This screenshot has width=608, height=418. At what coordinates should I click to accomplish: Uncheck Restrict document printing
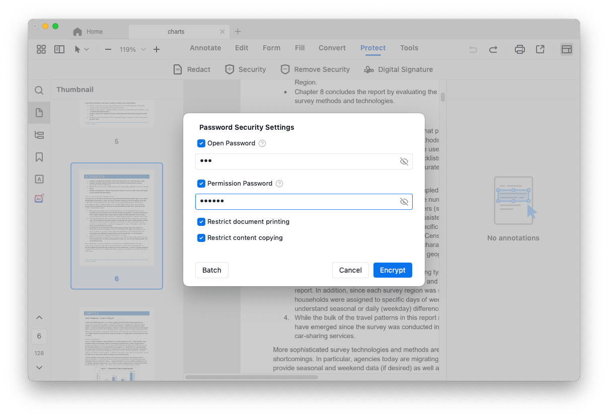point(201,222)
